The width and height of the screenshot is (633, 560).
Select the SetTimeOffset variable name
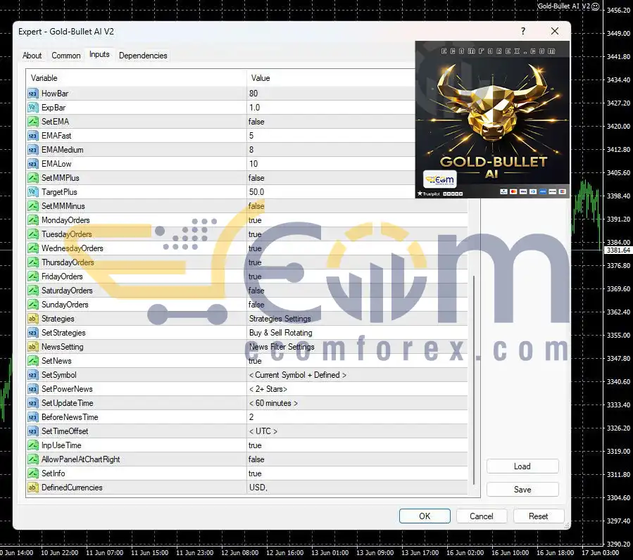click(x=65, y=431)
